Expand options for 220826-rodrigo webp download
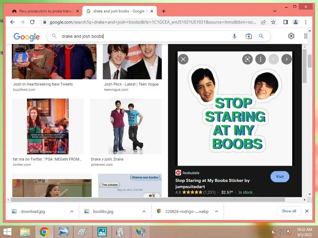 [x=216, y=211]
